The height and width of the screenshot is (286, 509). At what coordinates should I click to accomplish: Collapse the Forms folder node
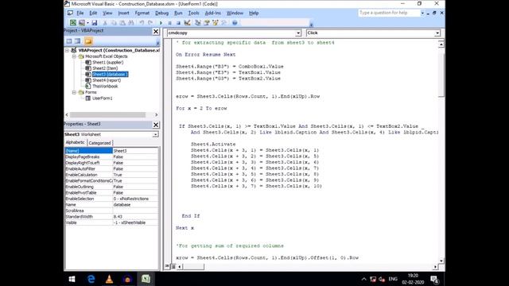(74, 92)
